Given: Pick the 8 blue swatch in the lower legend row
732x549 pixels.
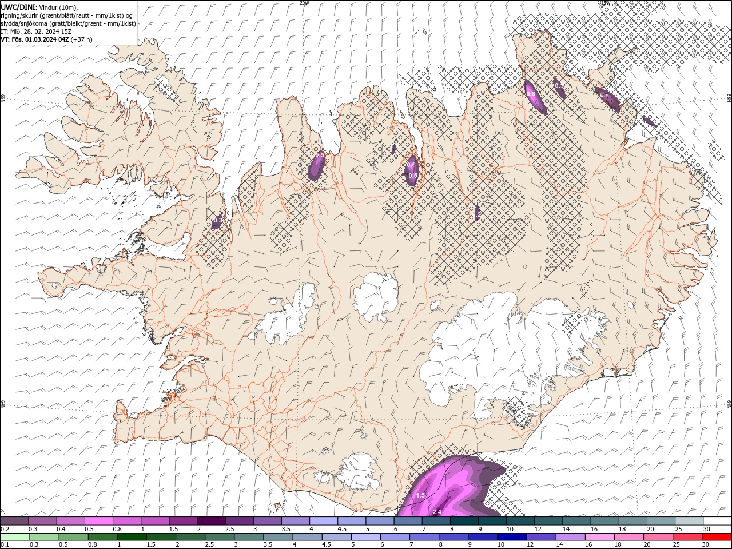Looking at the screenshot, I should click(454, 537).
